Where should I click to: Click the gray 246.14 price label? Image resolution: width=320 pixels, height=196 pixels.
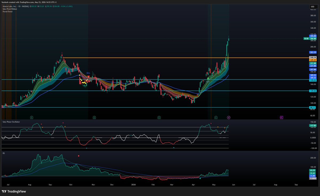point(313,57)
